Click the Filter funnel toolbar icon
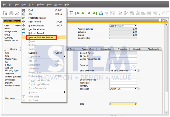The width and height of the screenshot is (170, 117). (107, 13)
